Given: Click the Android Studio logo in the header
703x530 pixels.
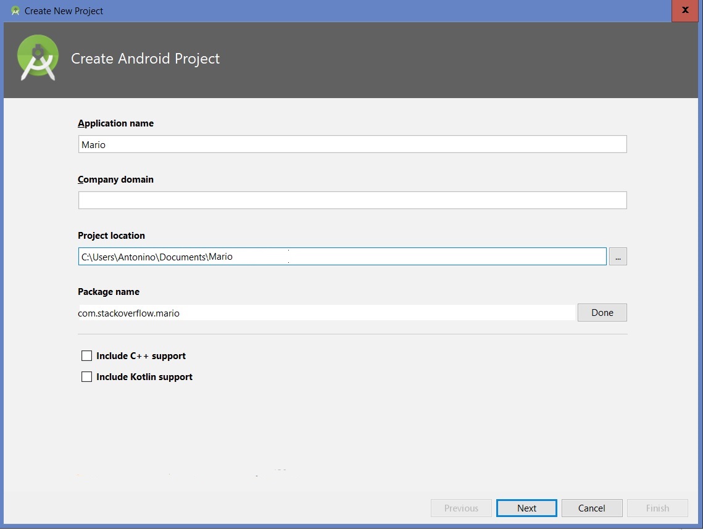Looking at the screenshot, I should click(x=38, y=58).
